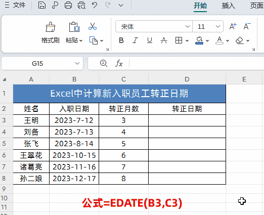Screen dimensions: 264x215
Task: Switch to the 开始 tab
Action: click(200, 6)
